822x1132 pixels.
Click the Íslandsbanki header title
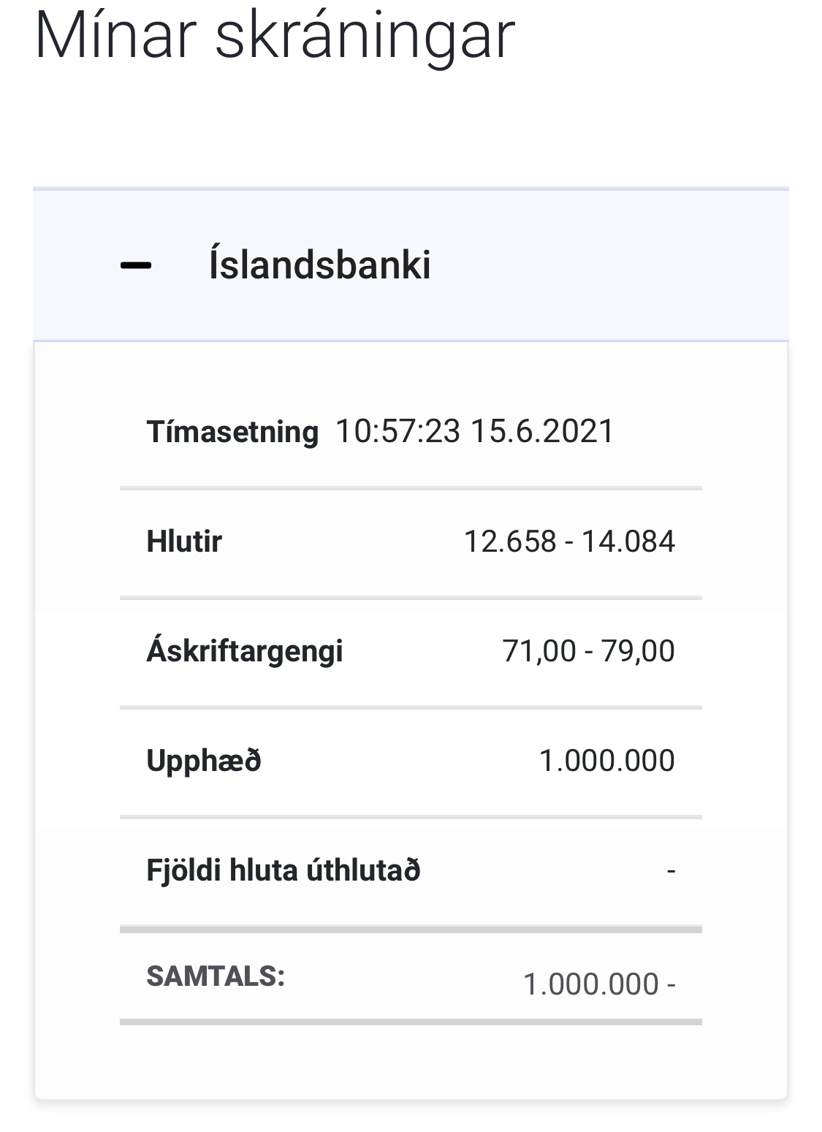[x=319, y=265]
